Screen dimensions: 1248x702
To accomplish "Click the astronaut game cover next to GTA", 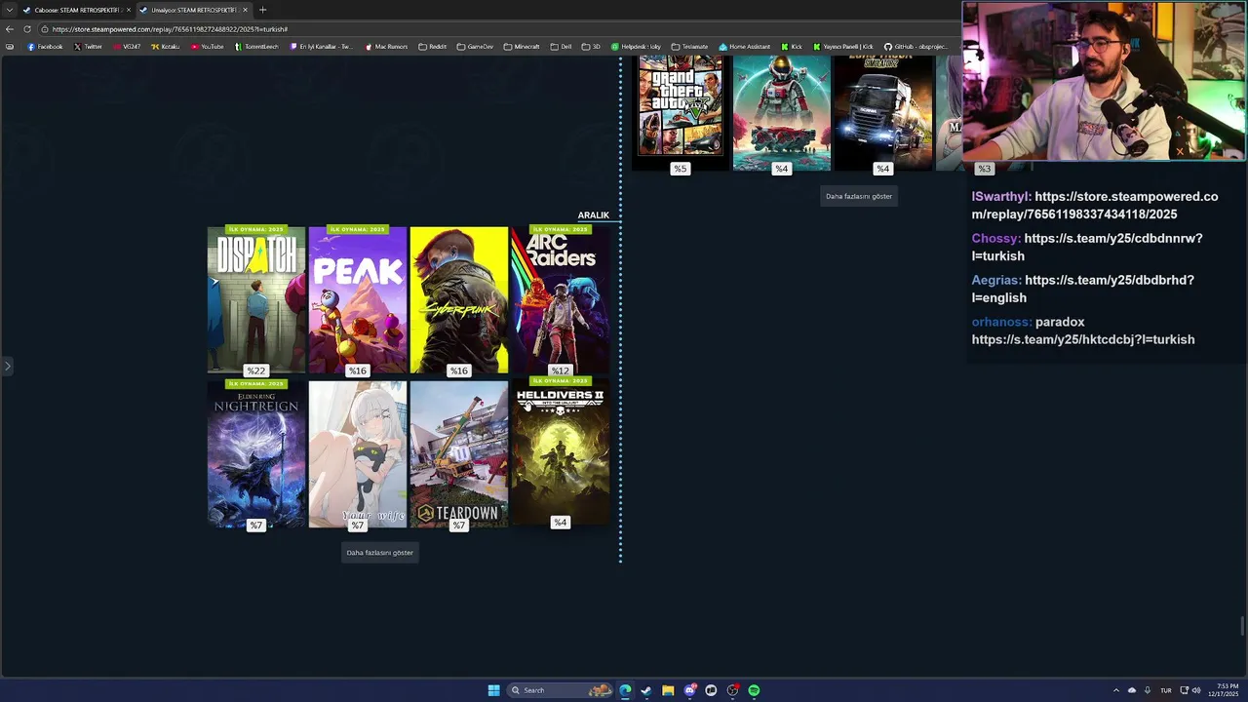I will pos(782,113).
